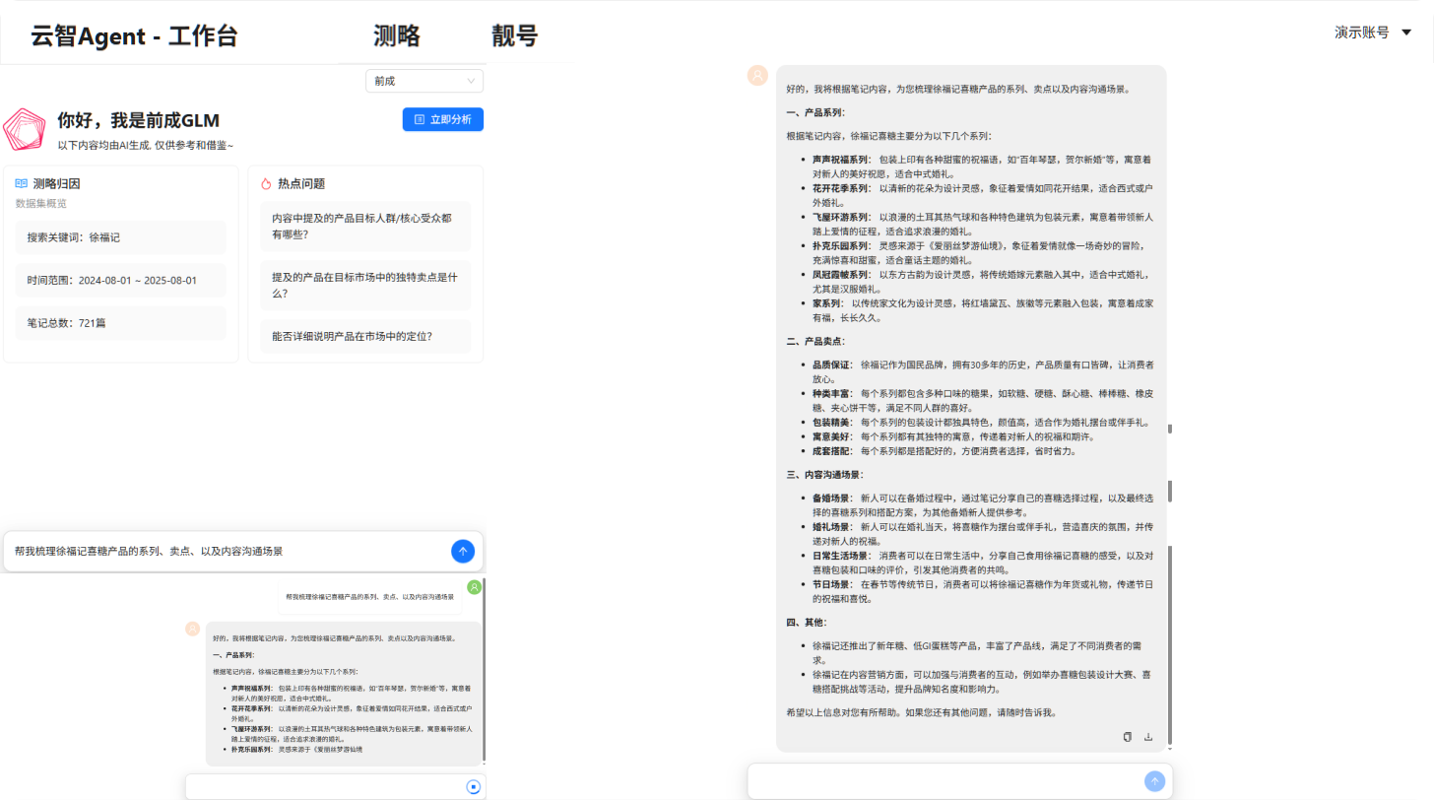Viewport: 1434px width, 800px height.
Task: Click 三、内容沟通场景 heading in large reply
Action: pyautogui.click(x=825, y=475)
